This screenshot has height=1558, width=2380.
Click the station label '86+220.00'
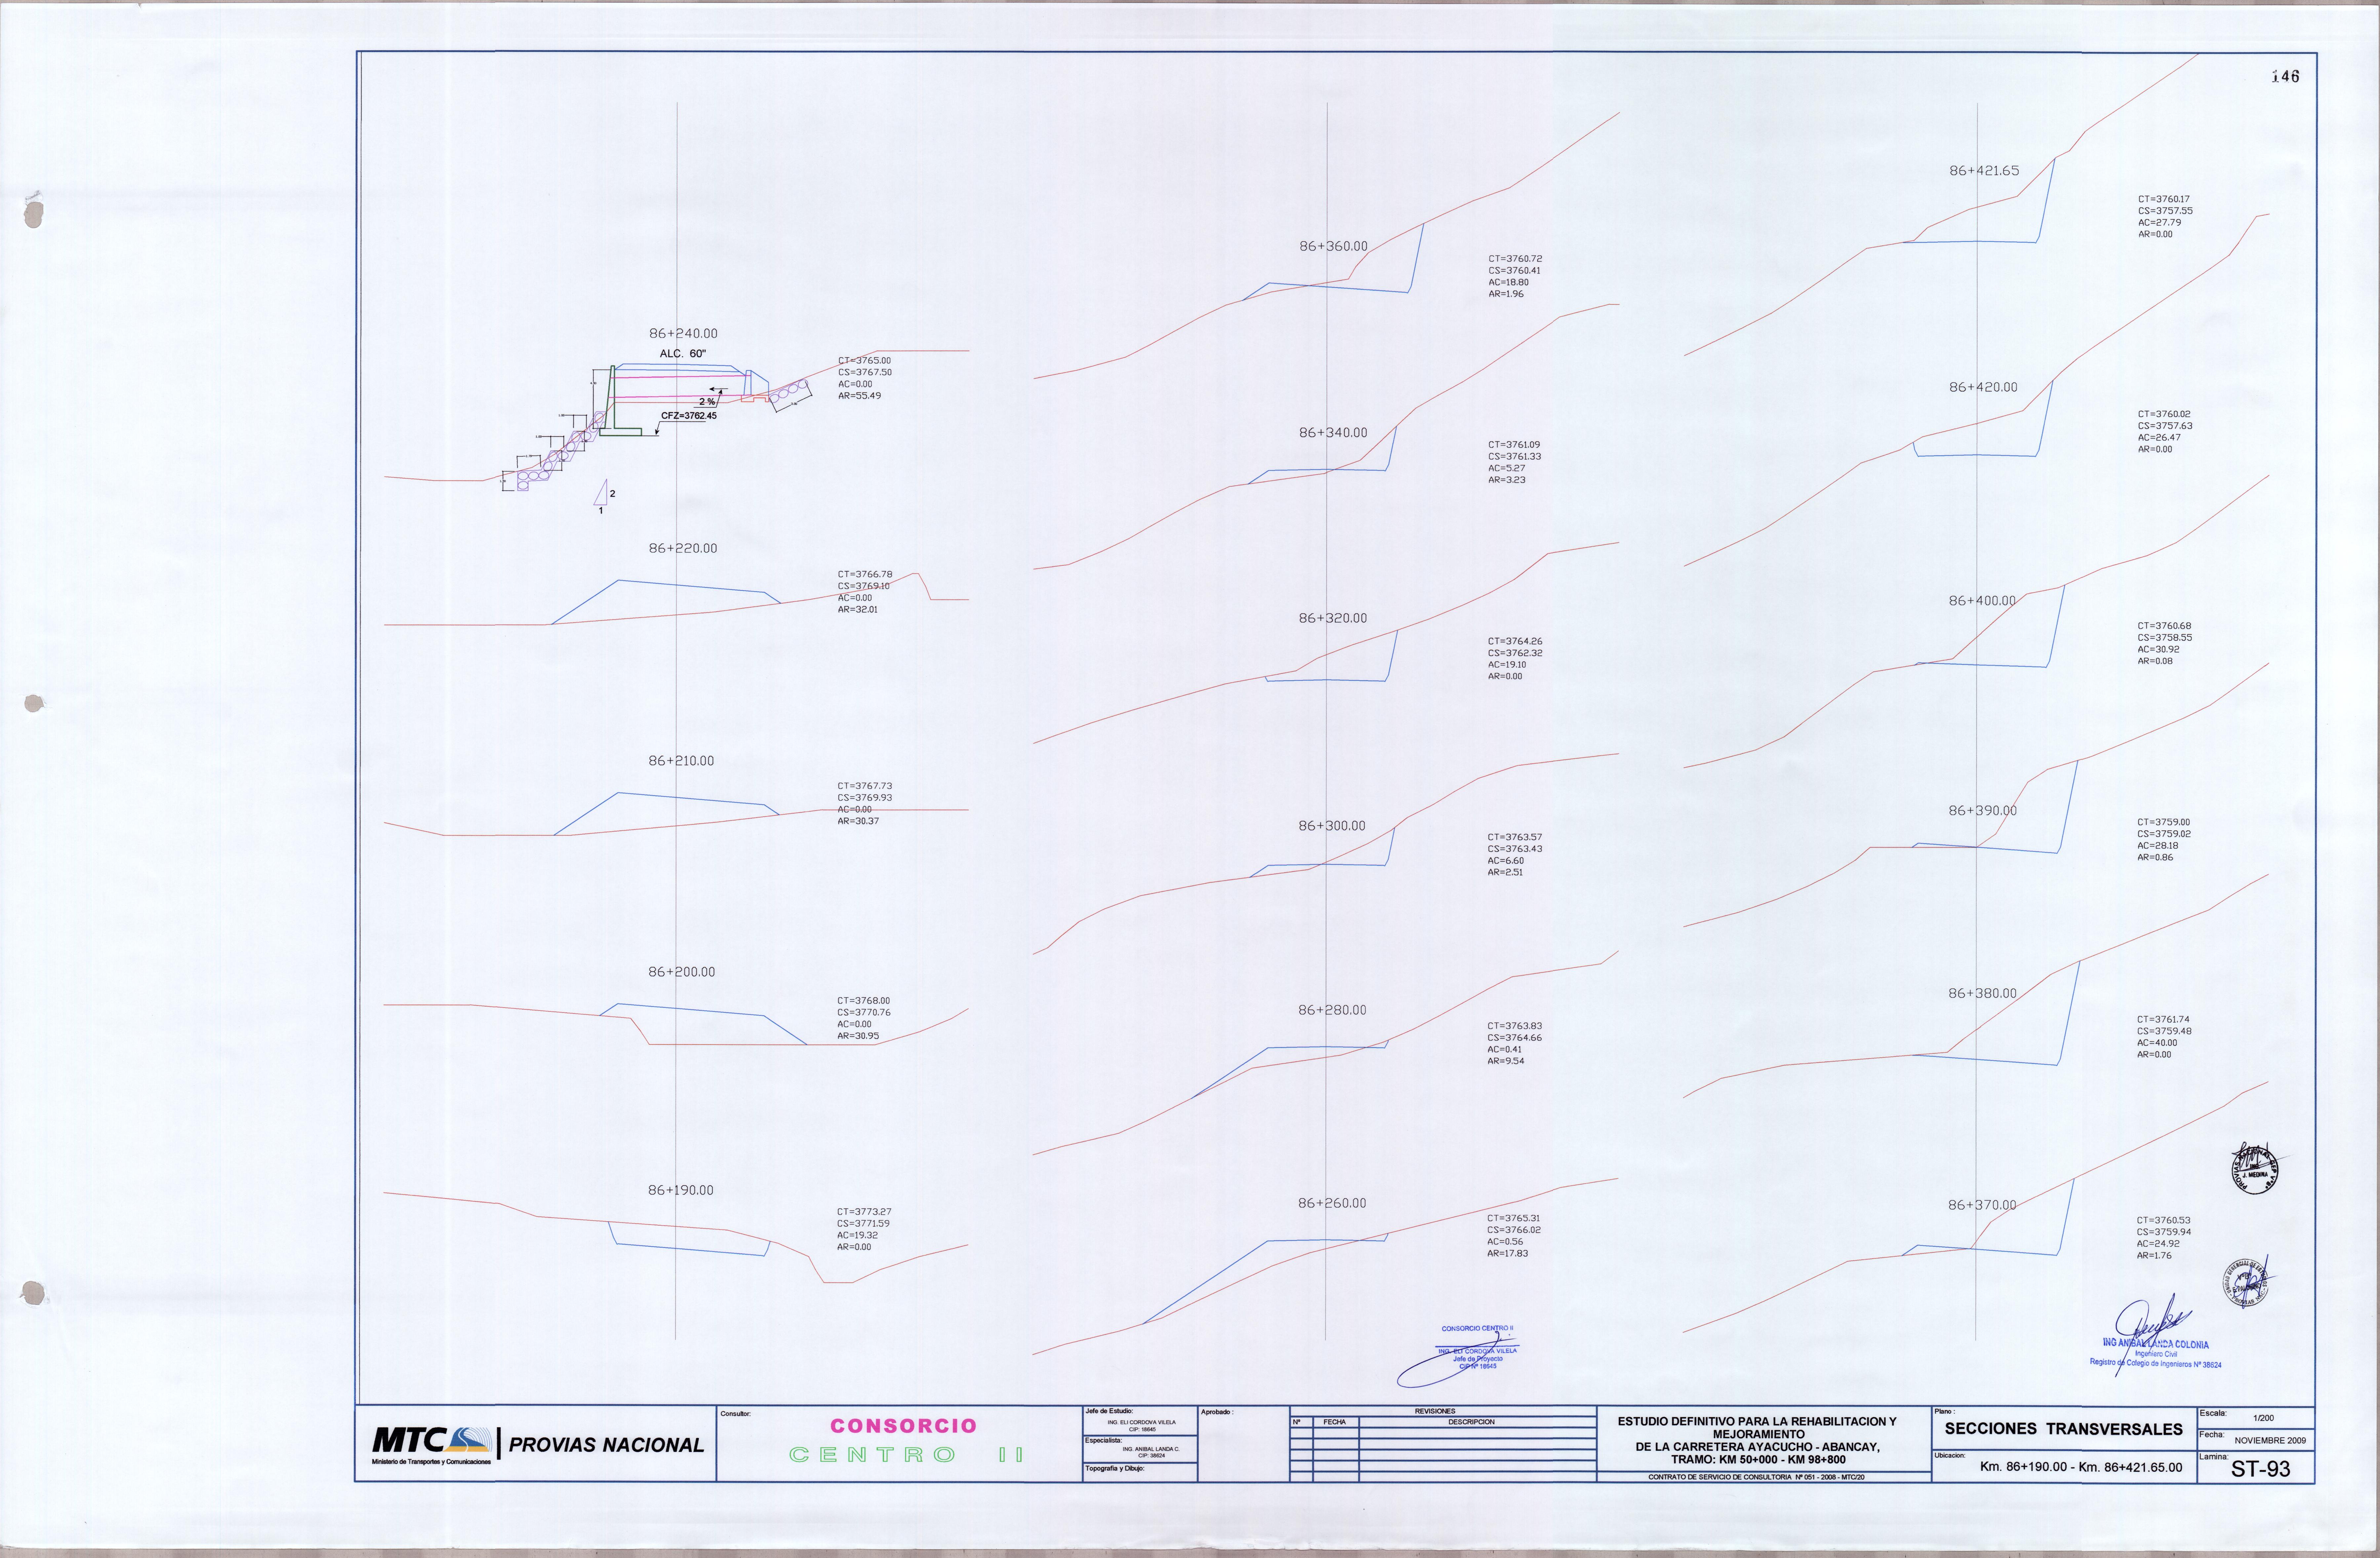click(x=683, y=549)
